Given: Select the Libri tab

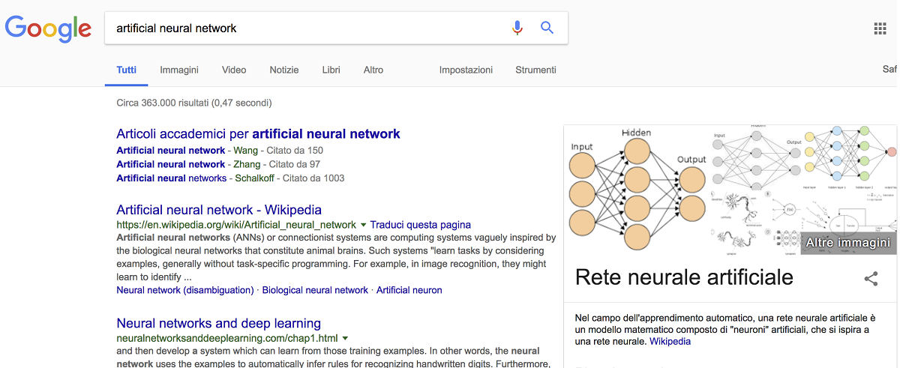Looking at the screenshot, I should coord(331,70).
